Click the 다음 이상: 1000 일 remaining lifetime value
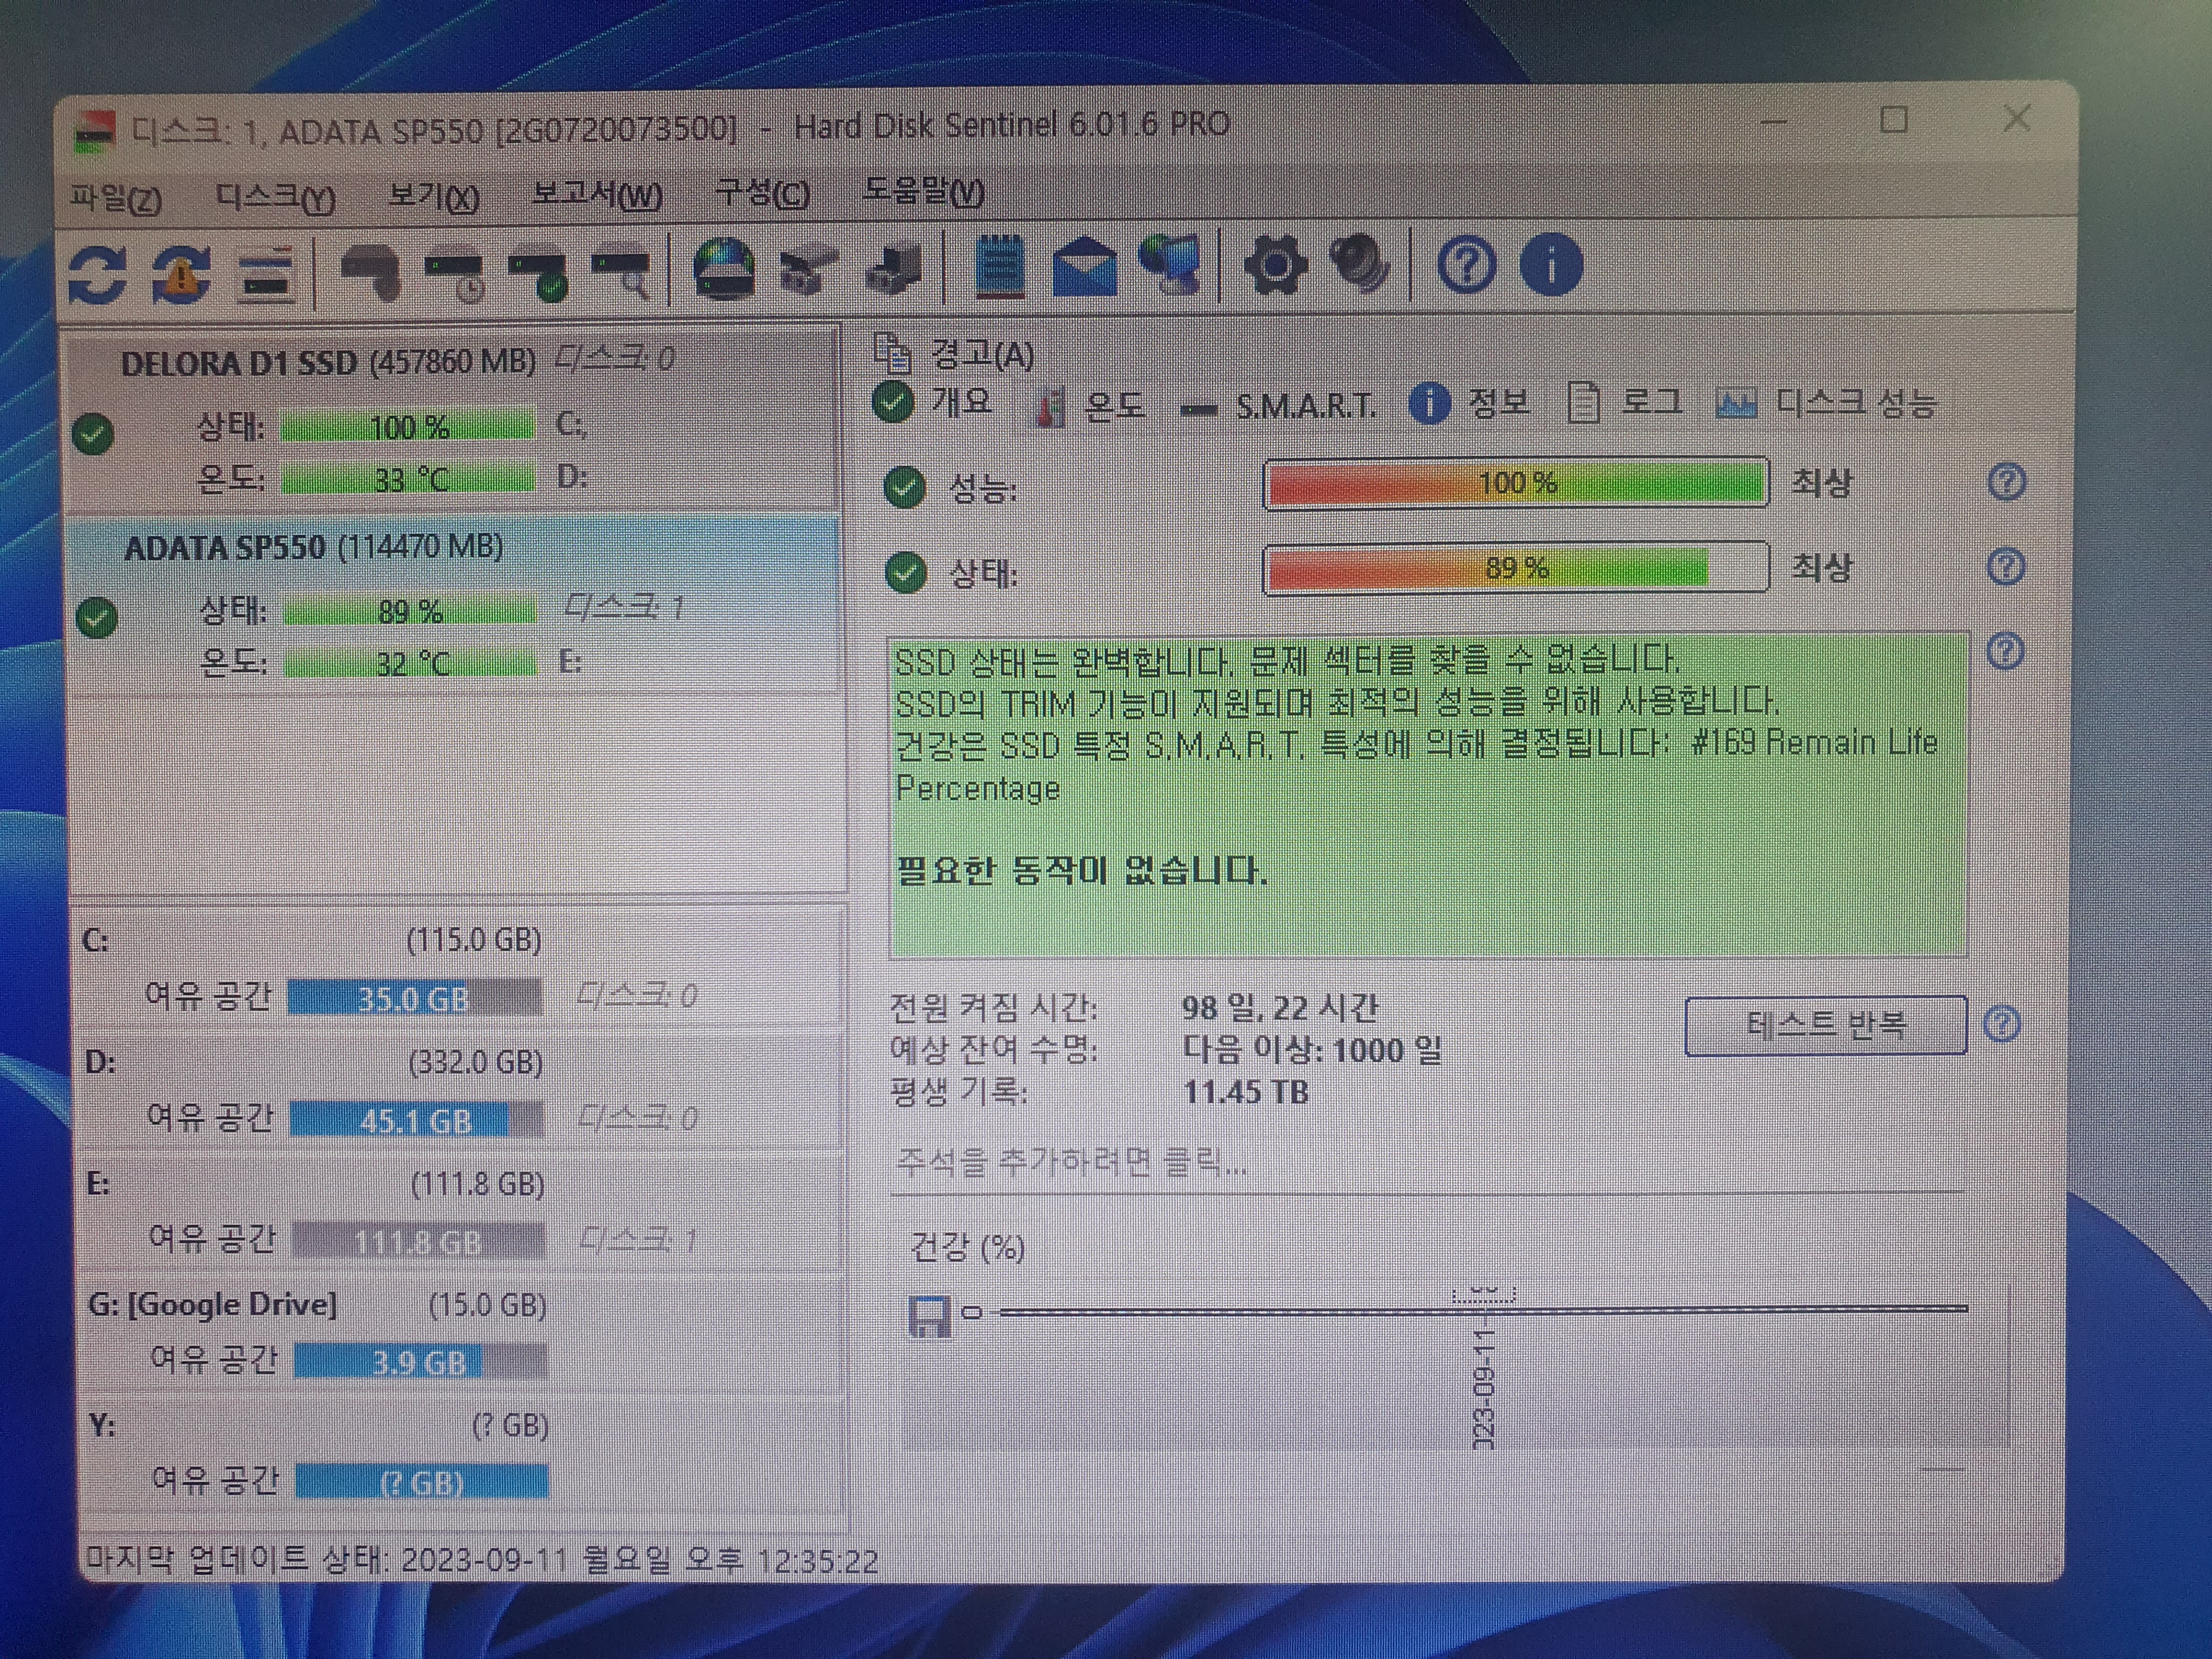The height and width of the screenshot is (1659, 2212). coord(1313,1050)
